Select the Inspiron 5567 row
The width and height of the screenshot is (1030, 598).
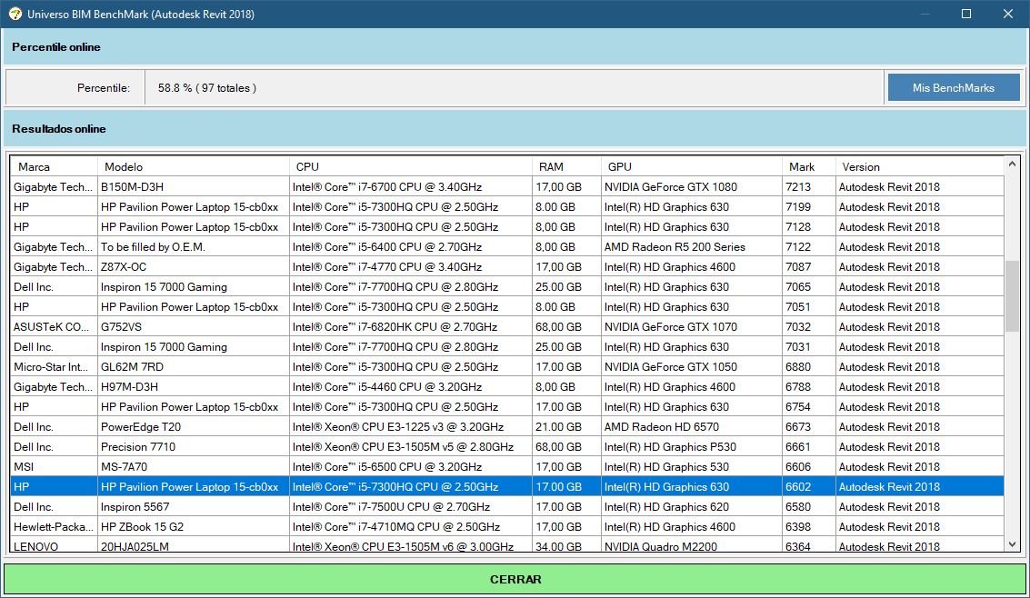pos(507,507)
